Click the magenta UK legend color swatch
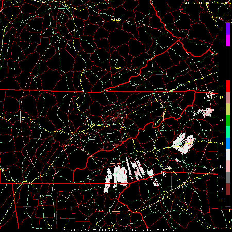This screenshot has width=232, height=232. coord(228,40)
